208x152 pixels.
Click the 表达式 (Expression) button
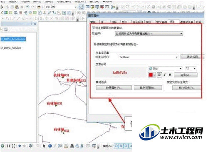[192, 57]
